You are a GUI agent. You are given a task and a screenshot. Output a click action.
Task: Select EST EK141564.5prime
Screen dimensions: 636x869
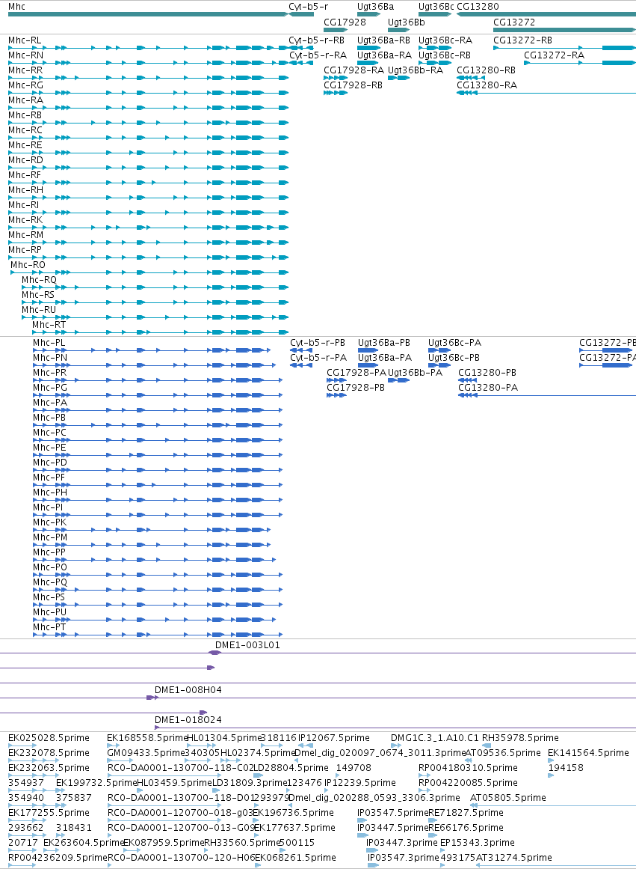(588, 753)
